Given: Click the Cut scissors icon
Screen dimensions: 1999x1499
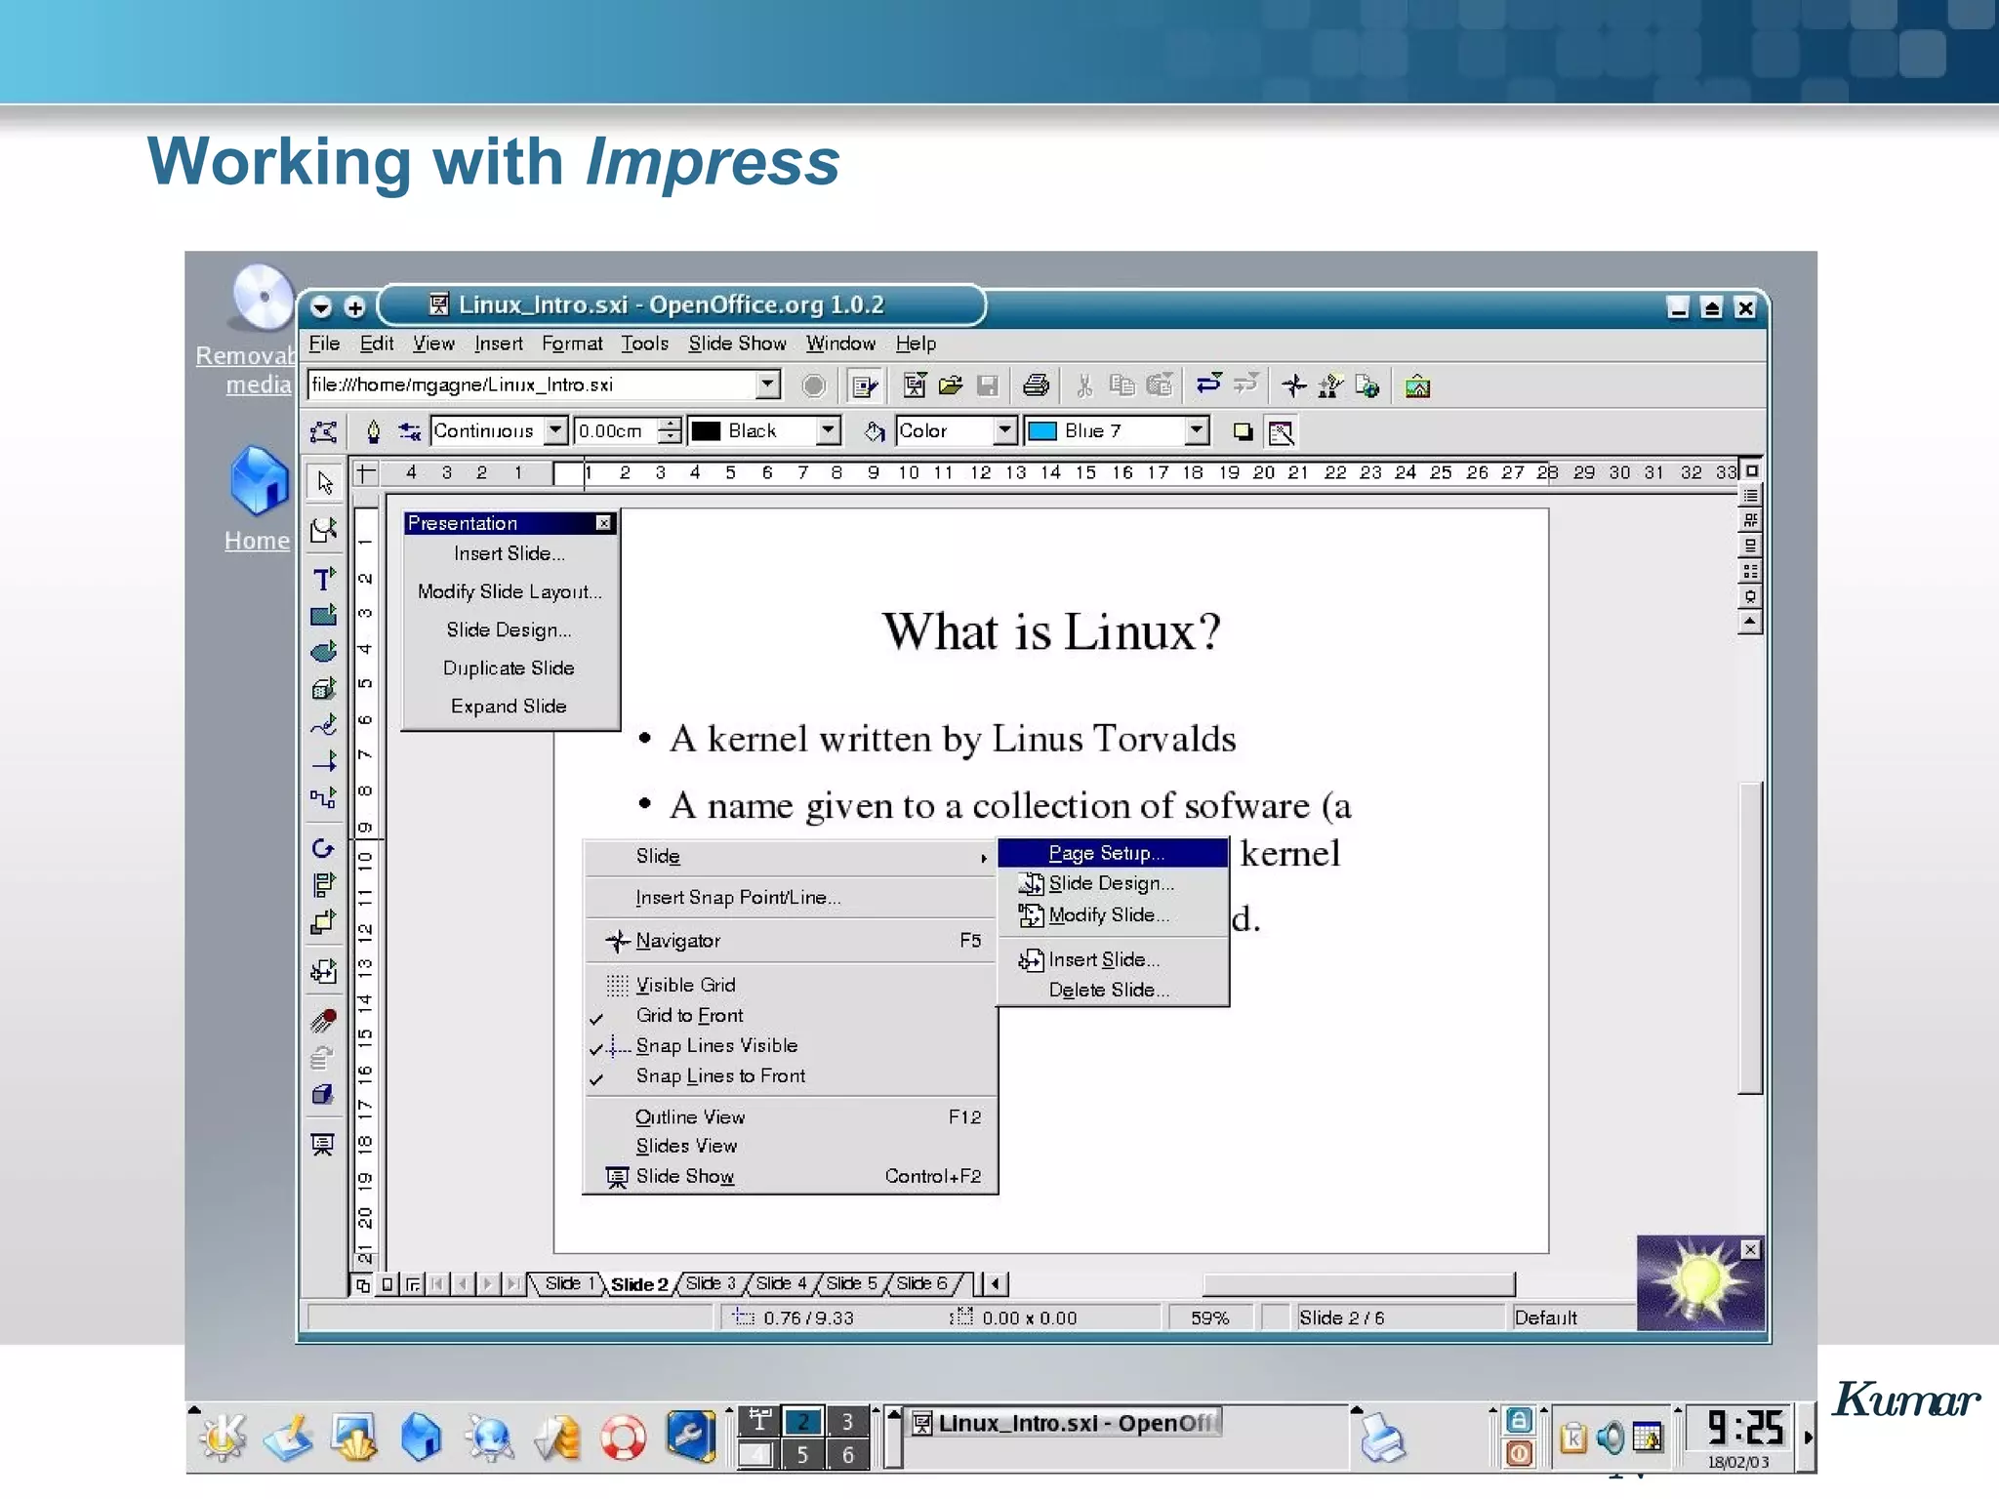Looking at the screenshot, I should pyautogui.click(x=1084, y=385).
